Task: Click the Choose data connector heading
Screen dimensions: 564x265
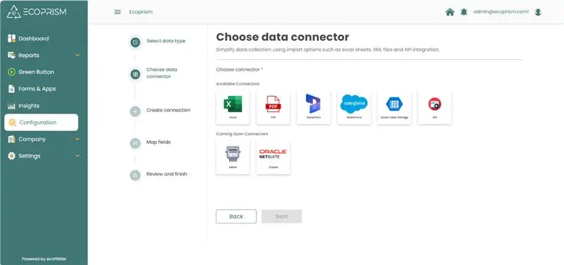Action: [283, 37]
